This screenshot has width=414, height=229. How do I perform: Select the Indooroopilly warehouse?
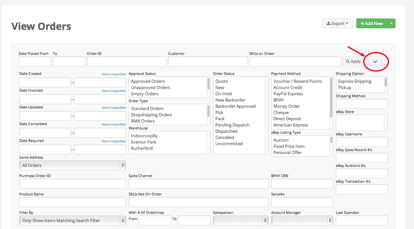144,136
